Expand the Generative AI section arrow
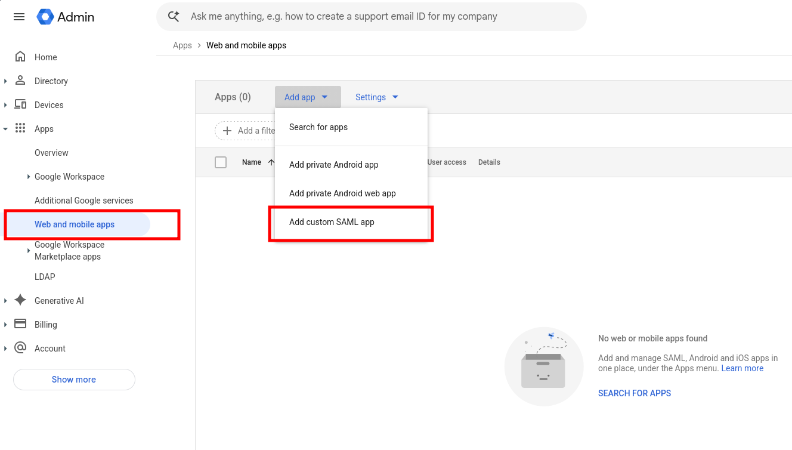This screenshot has width=792, height=450. click(x=5, y=301)
